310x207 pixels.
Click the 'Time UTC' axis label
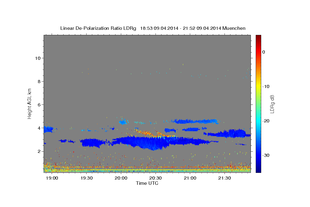click(x=147, y=183)
